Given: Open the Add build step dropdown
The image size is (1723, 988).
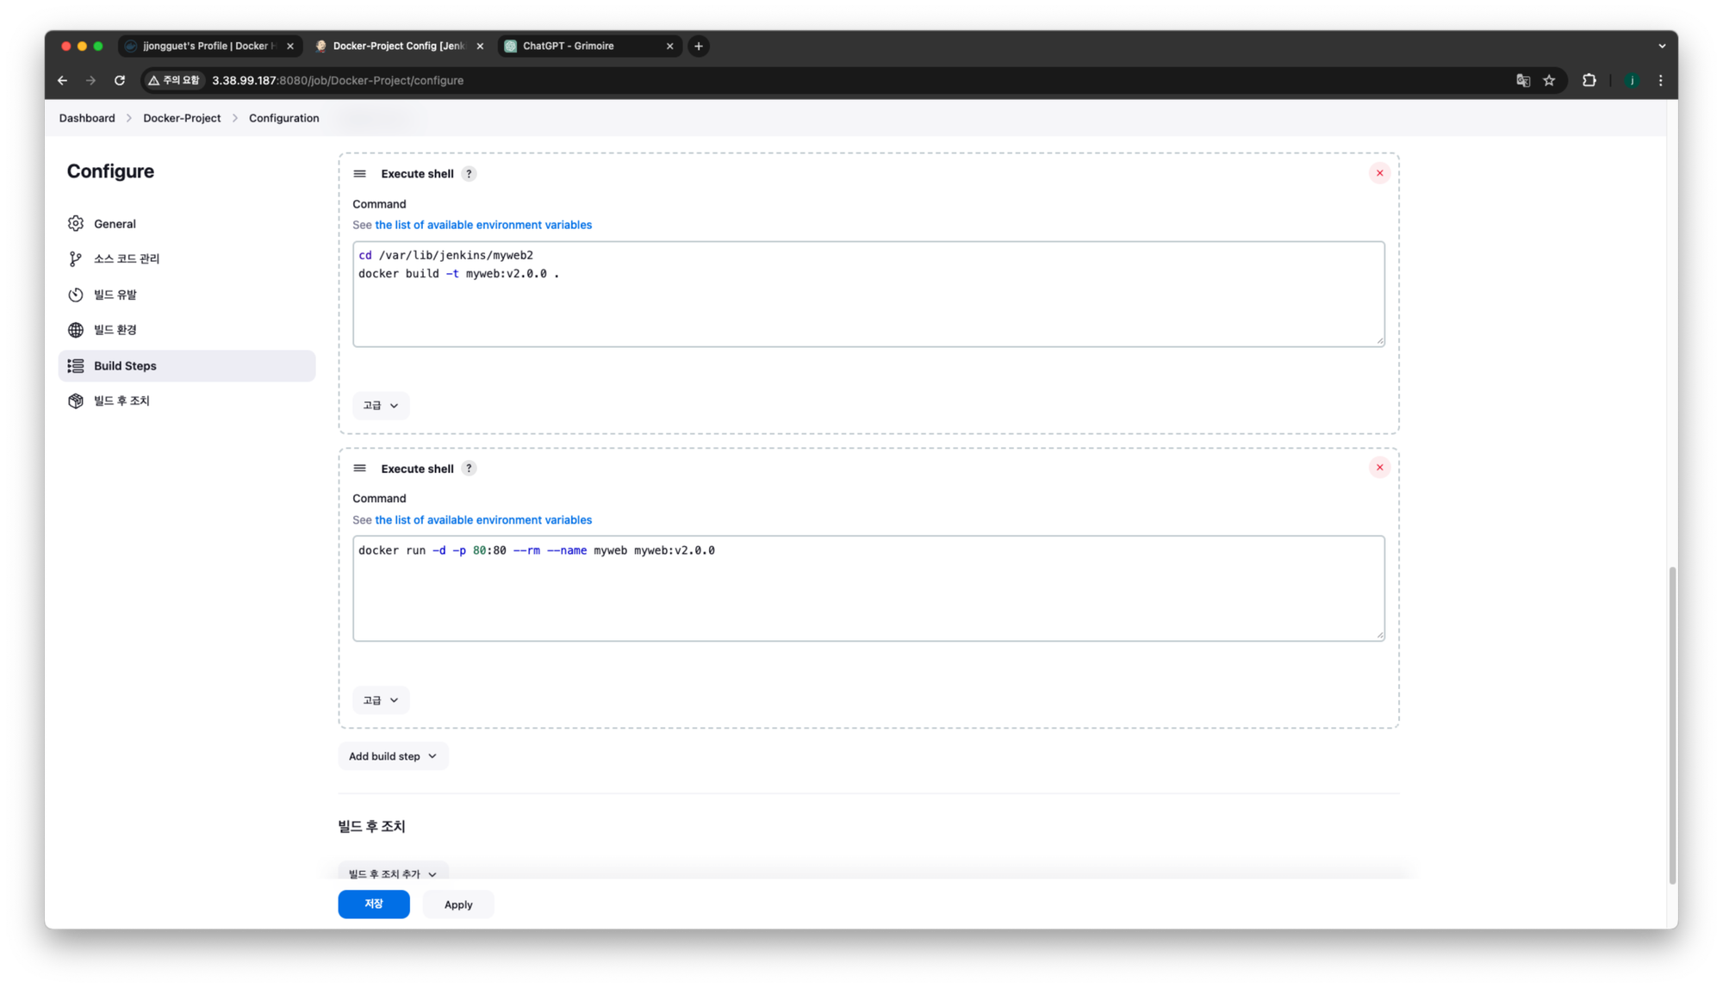Looking at the screenshot, I should pos(393,756).
